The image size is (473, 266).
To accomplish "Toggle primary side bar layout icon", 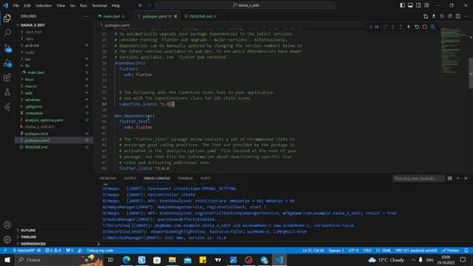I will tap(402, 5).
